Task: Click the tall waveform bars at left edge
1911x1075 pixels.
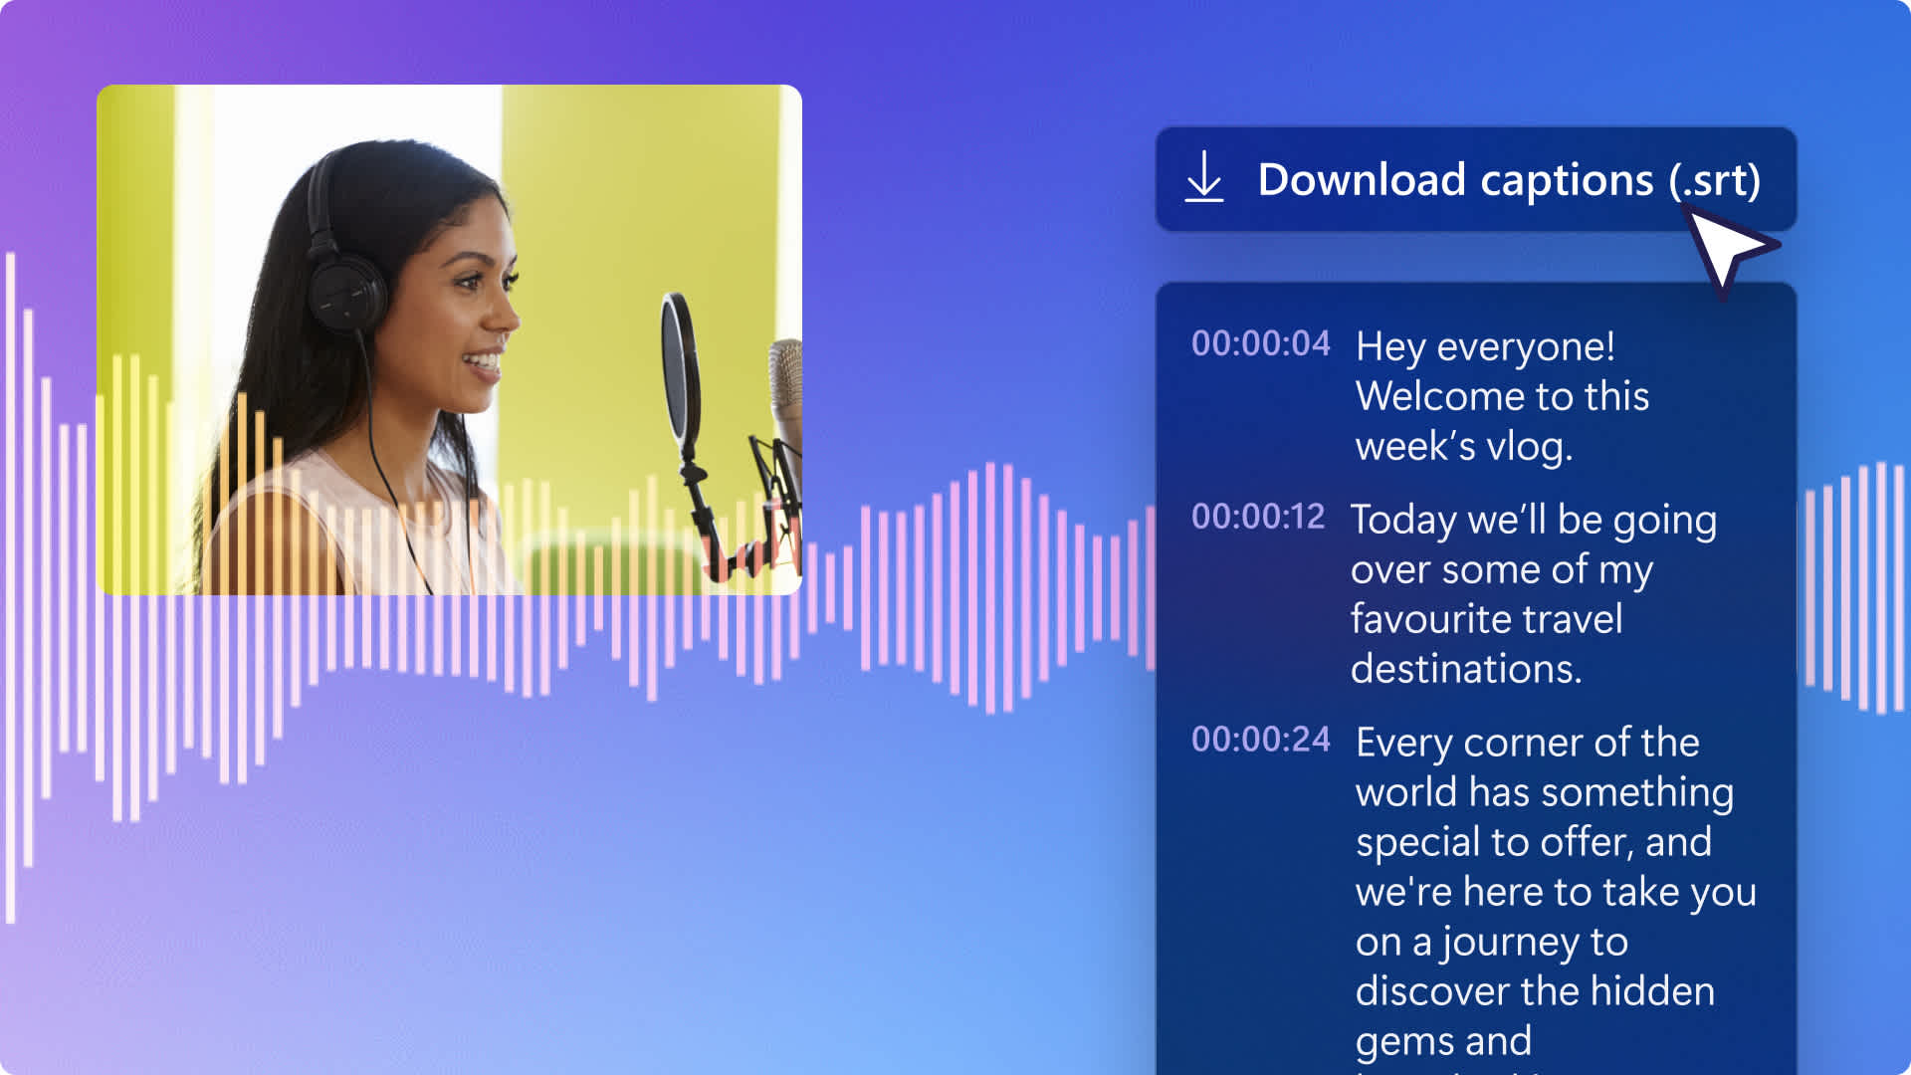Action: click(x=20, y=587)
